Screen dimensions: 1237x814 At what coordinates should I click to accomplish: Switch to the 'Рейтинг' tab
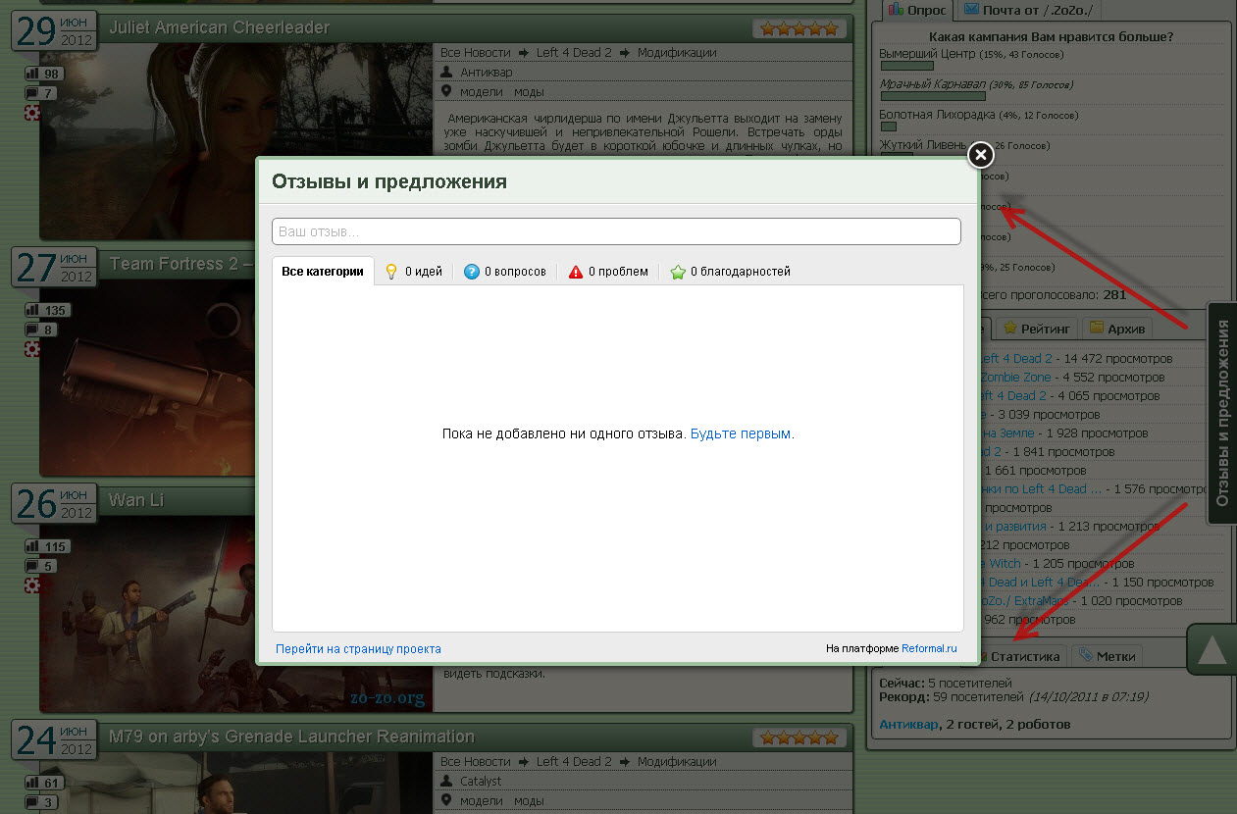point(1039,328)
